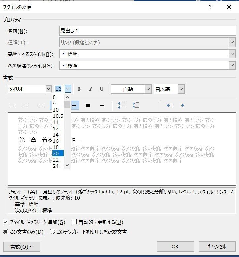Decrease indent icon
The height and width of the screenshot is (257, 239).
(170, 105)
